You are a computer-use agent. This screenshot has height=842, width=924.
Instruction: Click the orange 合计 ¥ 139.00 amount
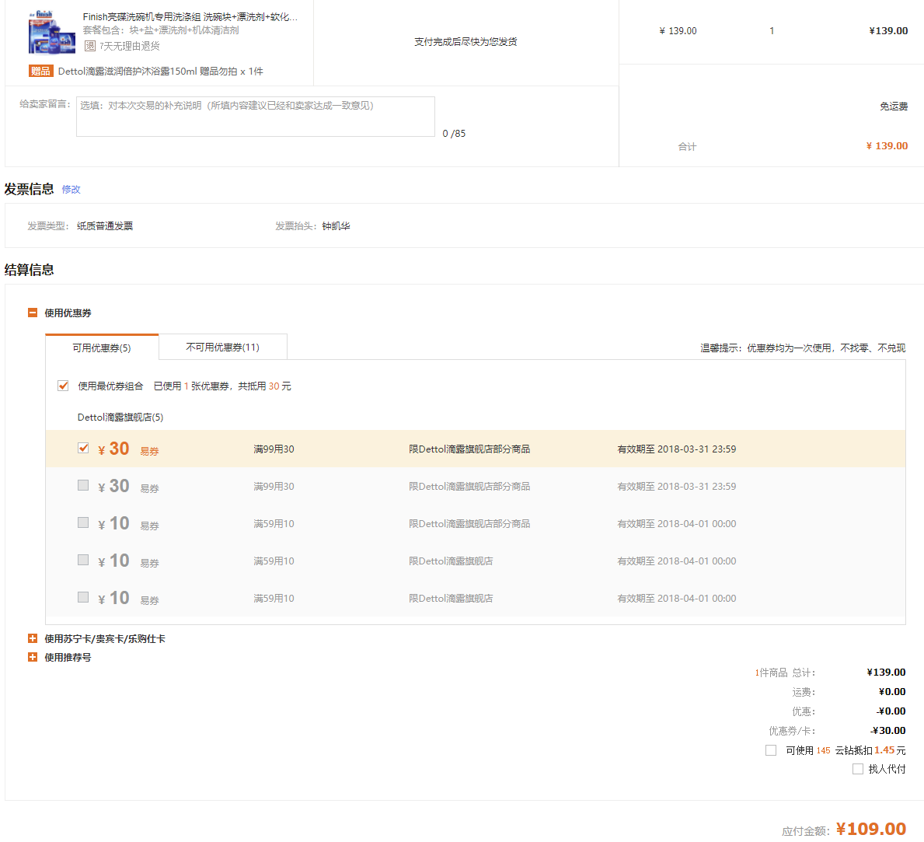(x=886, y=146)
